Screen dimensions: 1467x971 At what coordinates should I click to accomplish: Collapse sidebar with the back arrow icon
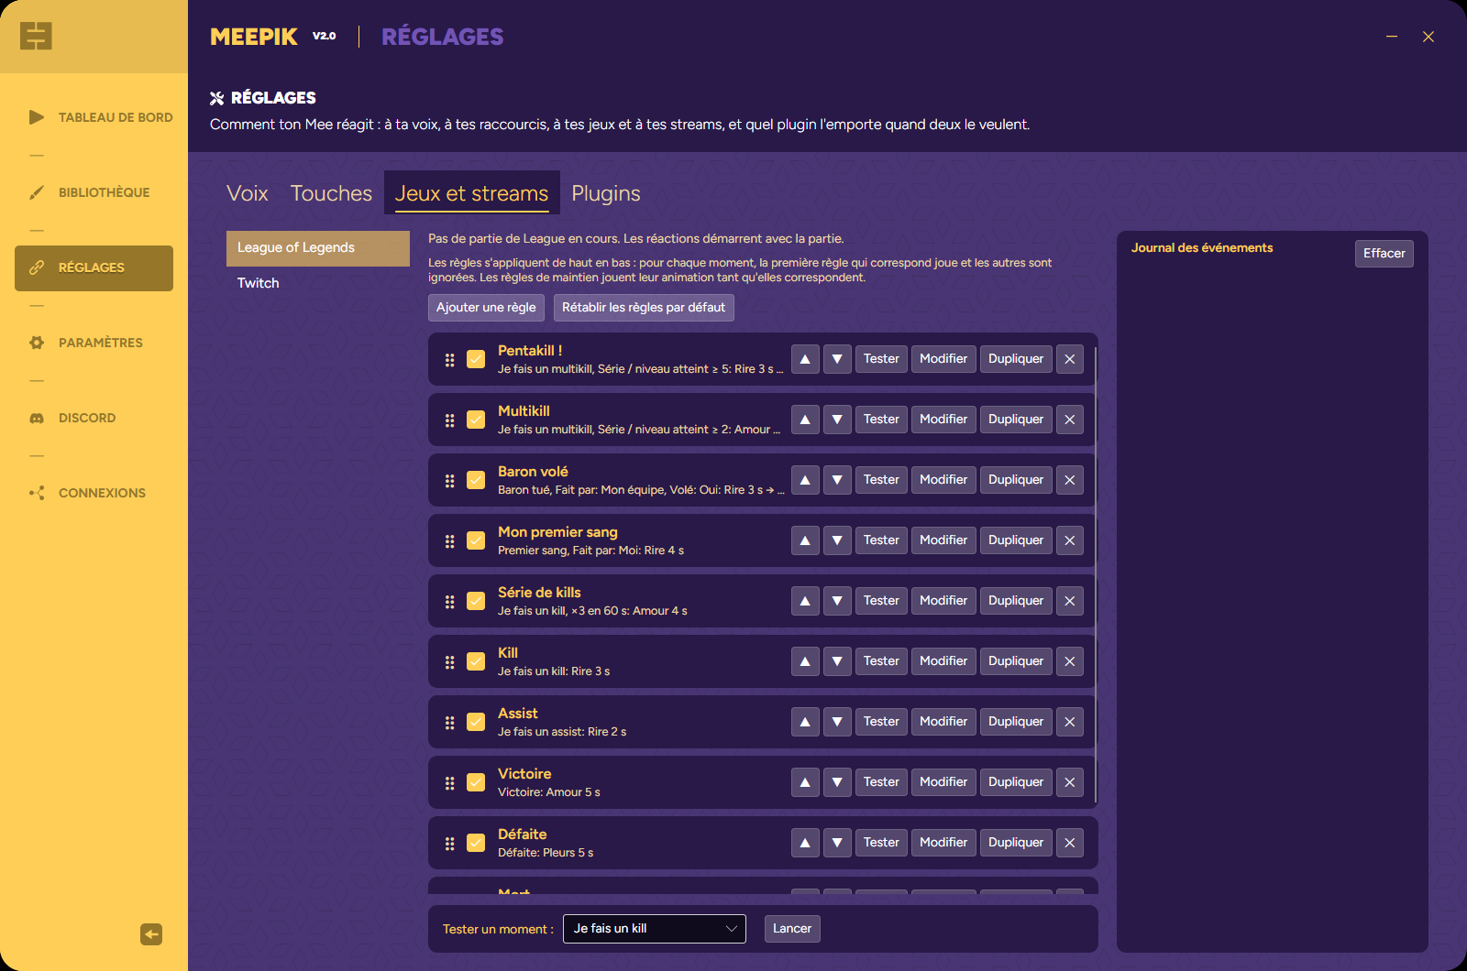(151, 934)
